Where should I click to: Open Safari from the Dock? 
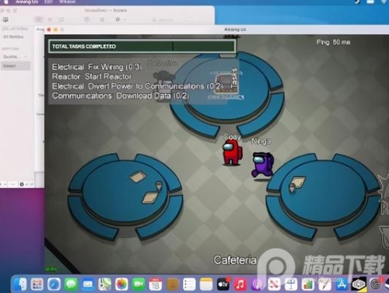[x=54, y=285]
